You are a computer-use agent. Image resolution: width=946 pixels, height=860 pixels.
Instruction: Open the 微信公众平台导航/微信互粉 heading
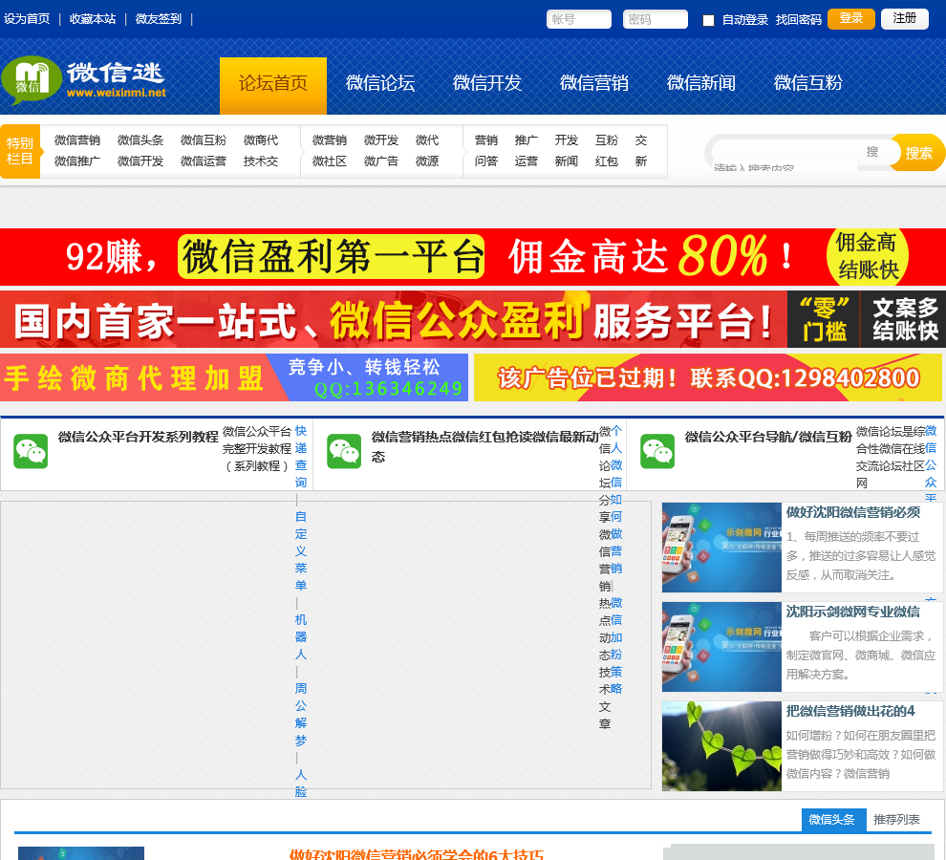coord(768,437)
